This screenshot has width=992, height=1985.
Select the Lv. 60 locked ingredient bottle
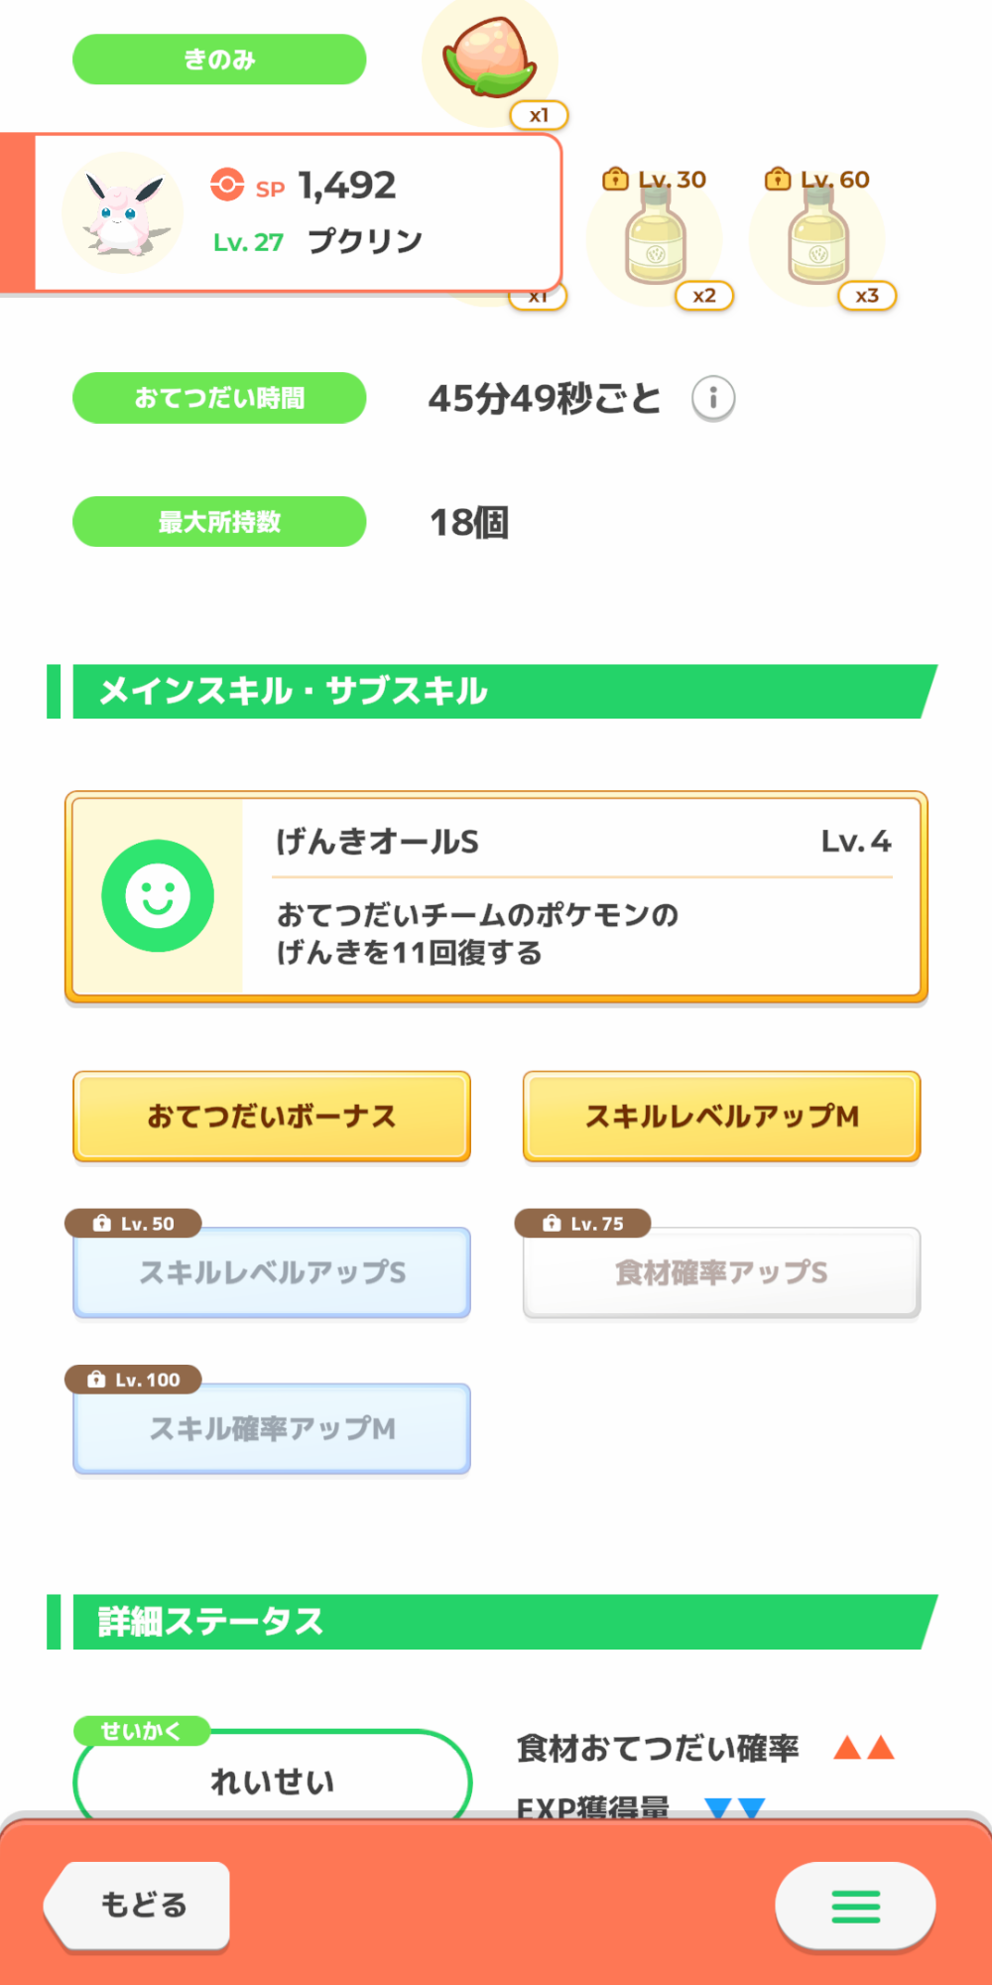point(817,238)
